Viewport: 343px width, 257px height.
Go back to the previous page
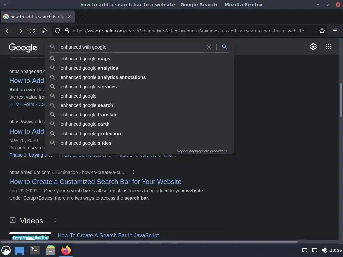(x=8, y=31)
